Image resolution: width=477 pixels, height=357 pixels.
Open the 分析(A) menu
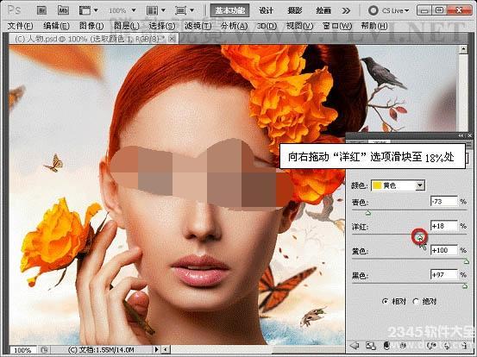click(235, 26)
